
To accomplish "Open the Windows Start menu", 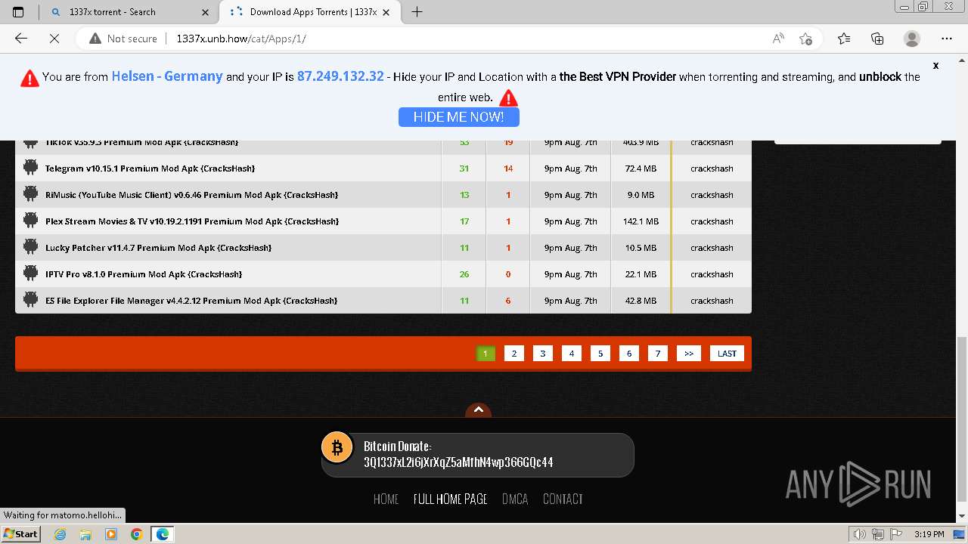I will pos(21,533).
